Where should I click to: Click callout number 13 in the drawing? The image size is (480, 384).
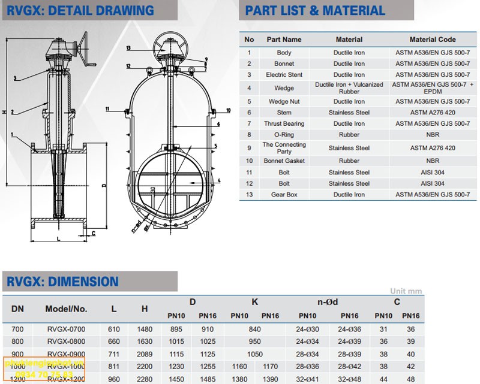[128, 48]
